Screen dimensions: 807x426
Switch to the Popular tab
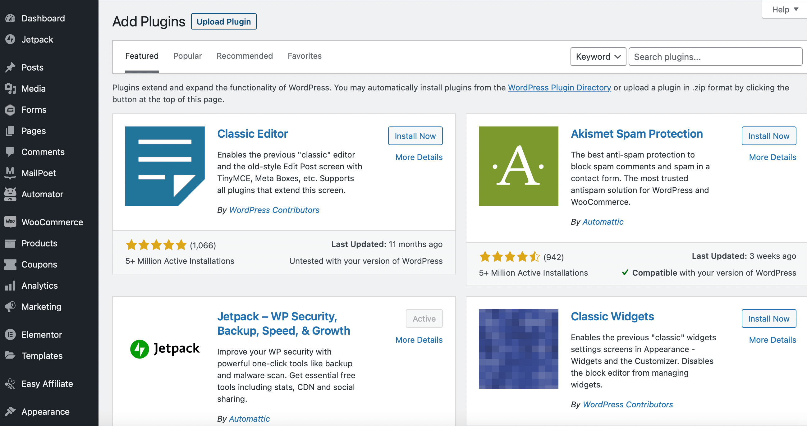[187, 56]
